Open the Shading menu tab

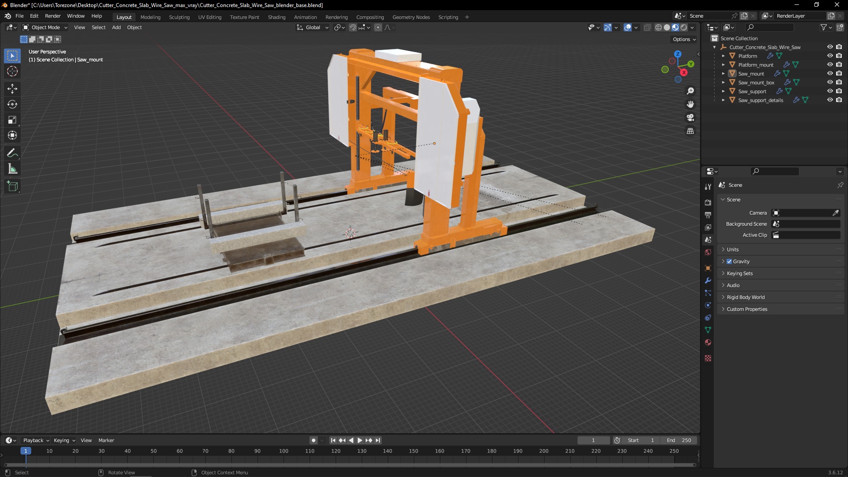click(276, 16)
